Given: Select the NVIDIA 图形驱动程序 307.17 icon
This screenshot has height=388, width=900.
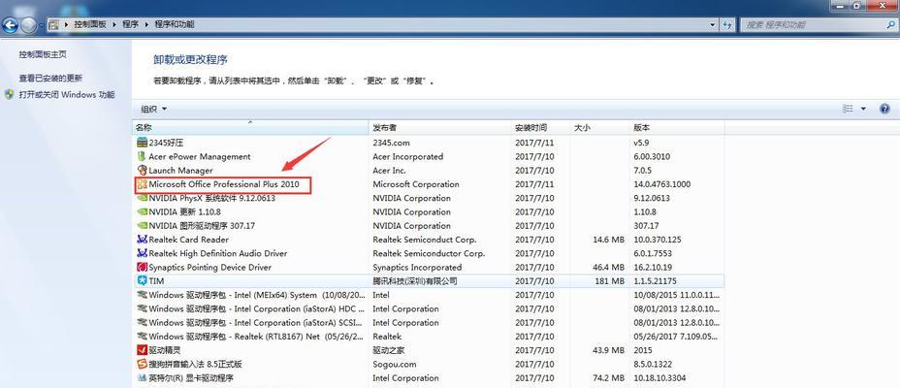Looking at the screenshot, I should click(142, 226).
